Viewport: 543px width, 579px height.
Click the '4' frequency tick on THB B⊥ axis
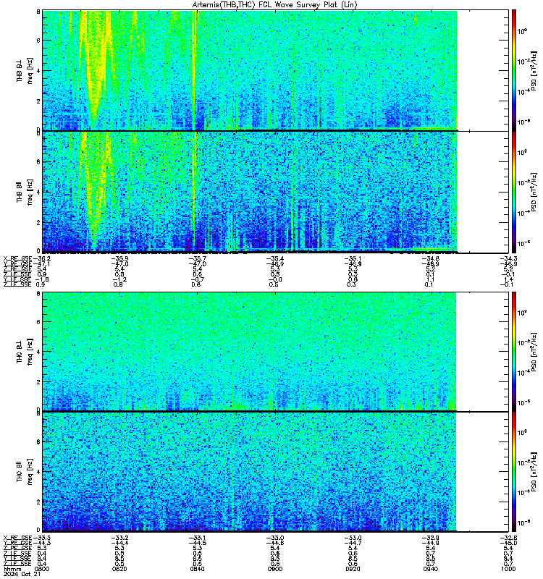coord(38,71)
